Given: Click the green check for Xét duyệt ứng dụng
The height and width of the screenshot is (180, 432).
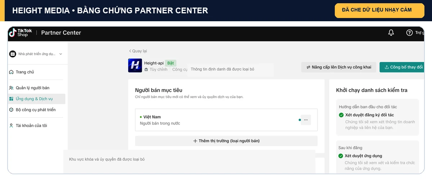Looking at the screenshot, I should point(341,156).
